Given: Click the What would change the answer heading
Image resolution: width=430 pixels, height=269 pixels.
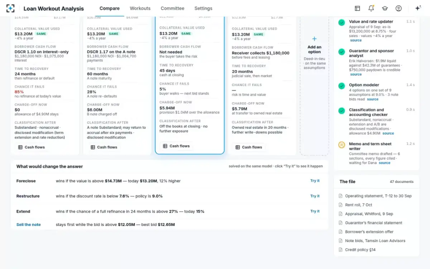Looking at the screenshot, I should [49, 166].
